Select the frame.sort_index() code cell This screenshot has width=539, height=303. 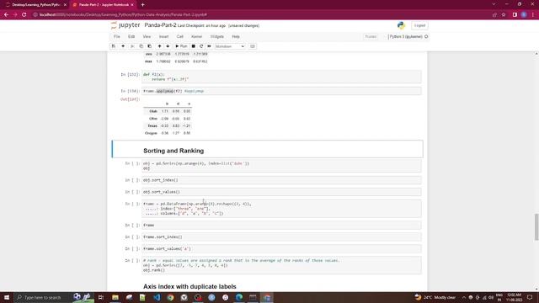281,237
